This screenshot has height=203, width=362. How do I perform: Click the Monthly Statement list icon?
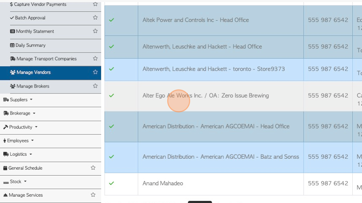point(13,31)
